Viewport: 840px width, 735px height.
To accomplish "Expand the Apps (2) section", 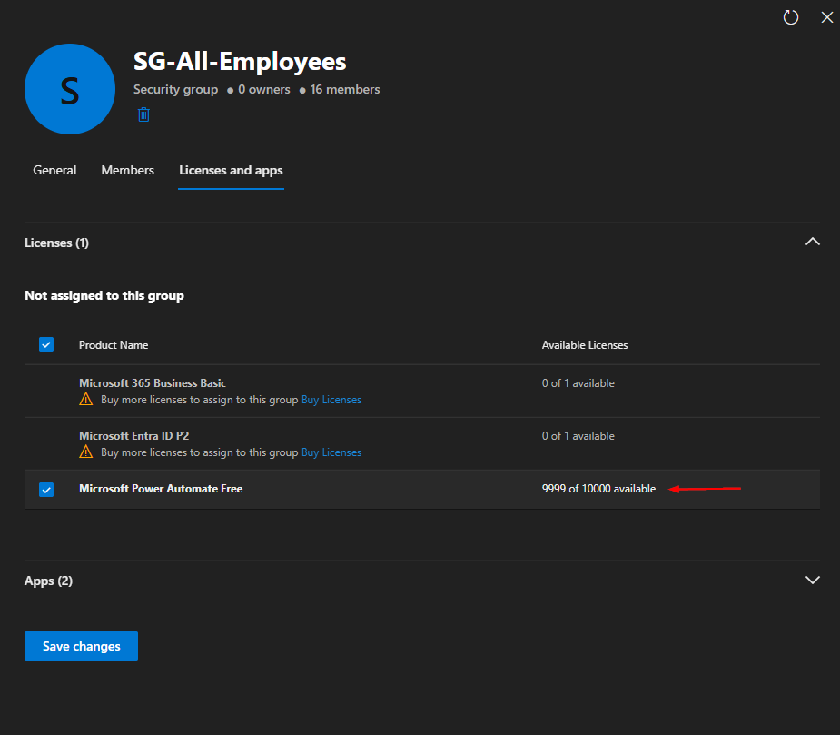I will pyautogui.click(x=813, y=580).
